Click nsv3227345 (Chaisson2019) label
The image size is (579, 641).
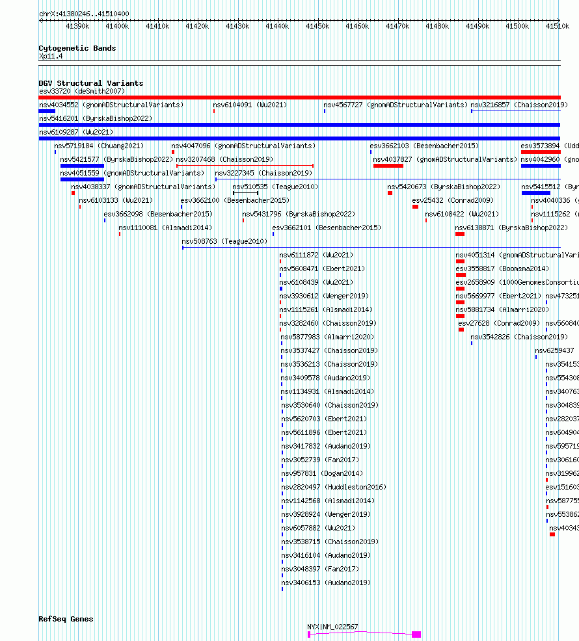click(x=263, y=174)
